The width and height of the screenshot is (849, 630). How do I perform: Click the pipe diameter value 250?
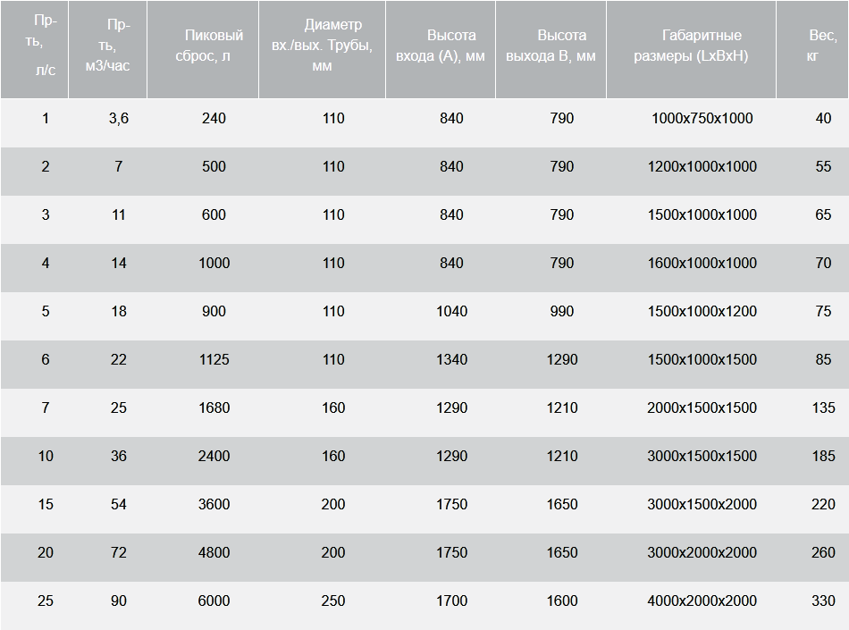332,601
